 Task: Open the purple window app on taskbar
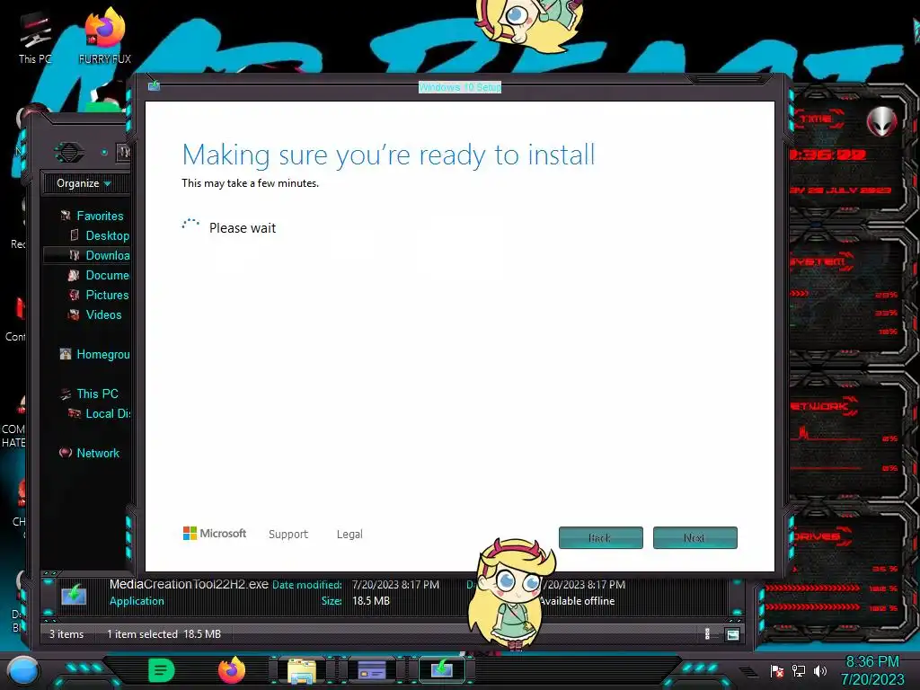(x=372, y=670)
